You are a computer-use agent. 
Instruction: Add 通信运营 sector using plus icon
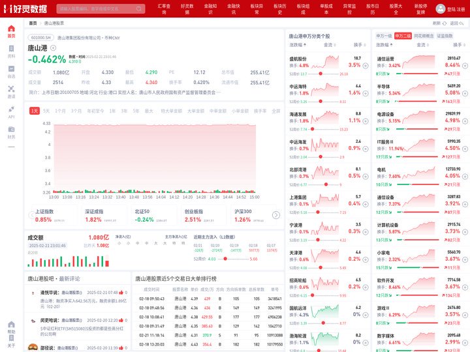pos(465,66)
